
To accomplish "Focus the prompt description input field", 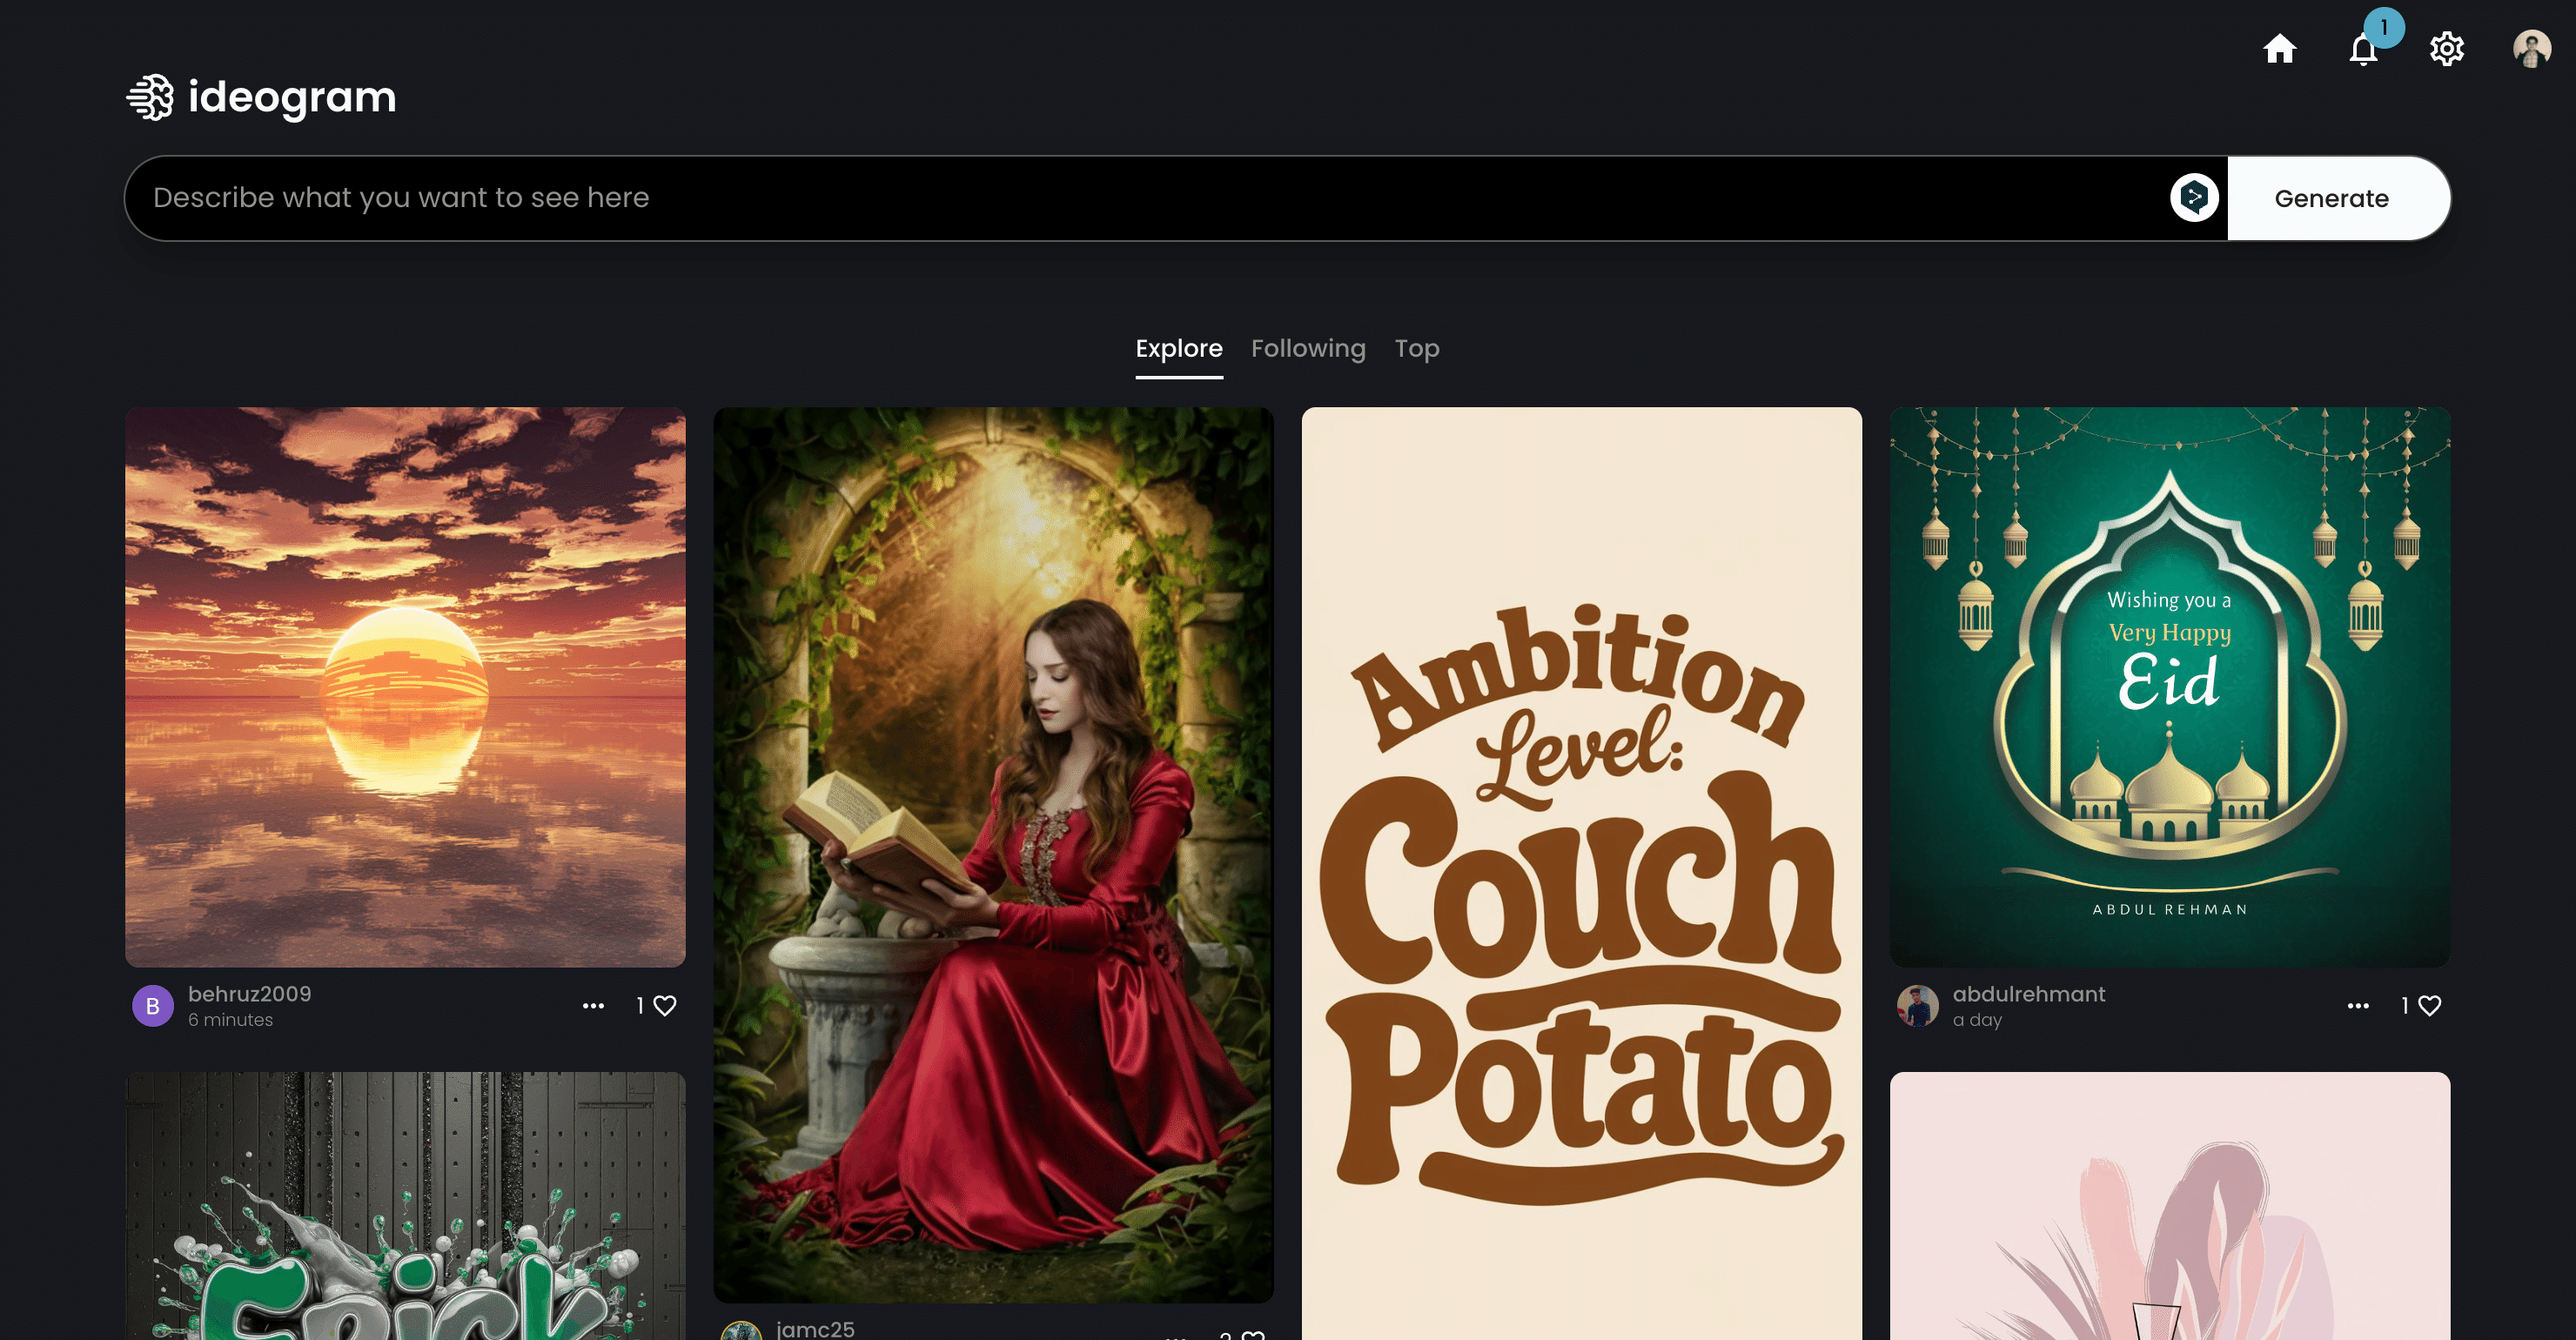I will (1150, 197).
